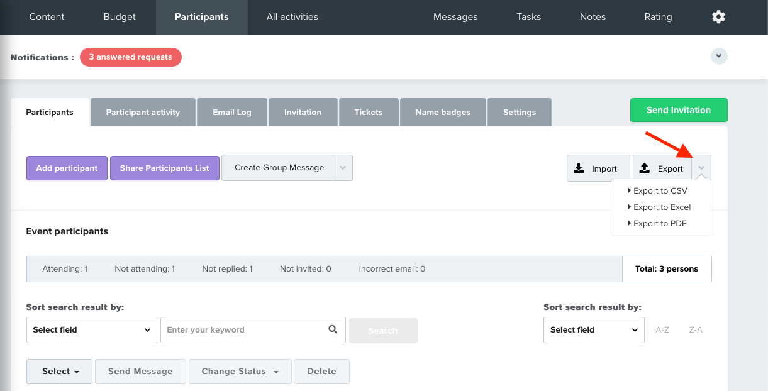Viewport: 768px width, 391px height.
Task: Click the Export upload icon
Action: coord(645,168)
